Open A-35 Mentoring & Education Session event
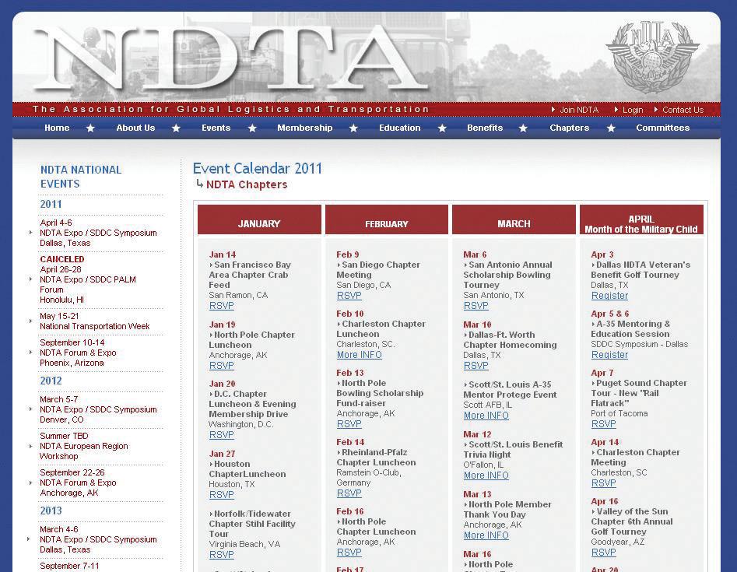 [630, 329]
